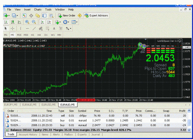The height and width of the screenshot is (139, 193).
Task: Open the Mailbox tab
Action: [x=69, y=134]
